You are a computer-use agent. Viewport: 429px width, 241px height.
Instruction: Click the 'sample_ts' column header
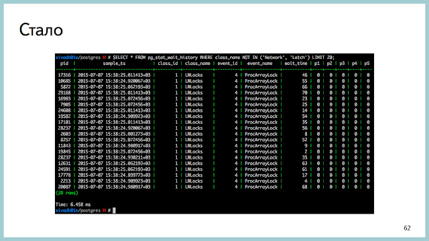(114, 64)
